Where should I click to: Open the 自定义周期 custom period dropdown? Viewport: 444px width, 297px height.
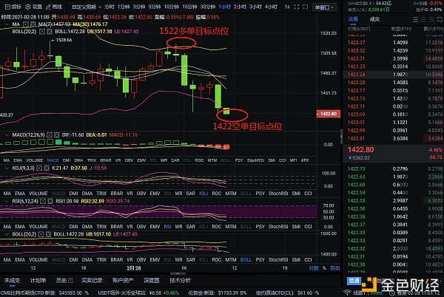87,7
